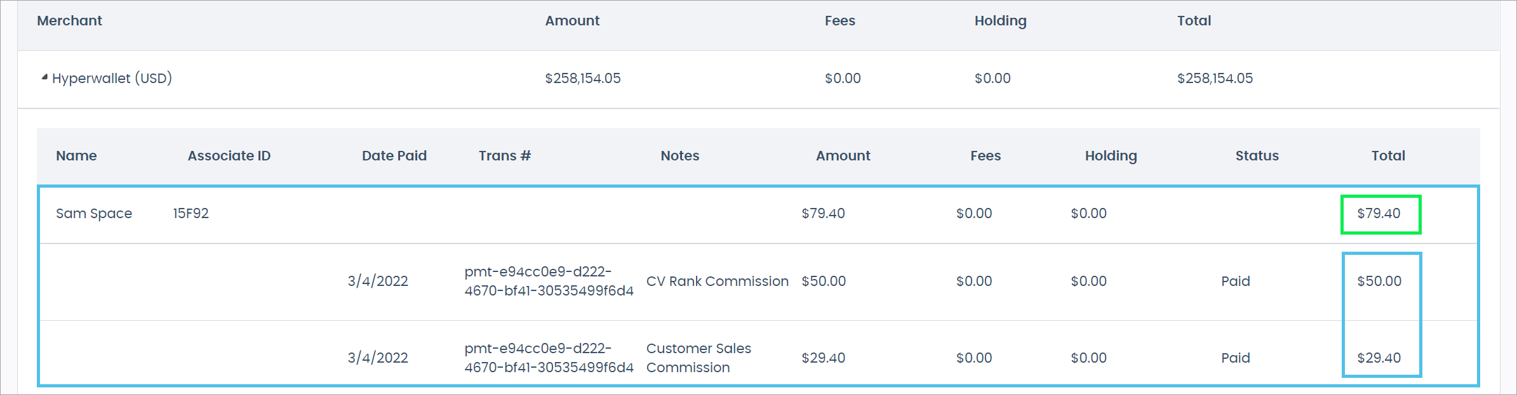The image size is (1517, 395).
Task: Click the $50.00 total value
Action: tap(1379, 282)
